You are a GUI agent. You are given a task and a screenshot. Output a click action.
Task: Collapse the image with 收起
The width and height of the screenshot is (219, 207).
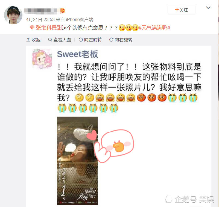[33, 40]
